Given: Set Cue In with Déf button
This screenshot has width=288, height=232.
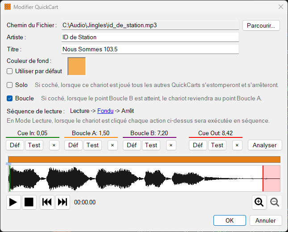Looking at the screenshot, I should tap(15, 145).
